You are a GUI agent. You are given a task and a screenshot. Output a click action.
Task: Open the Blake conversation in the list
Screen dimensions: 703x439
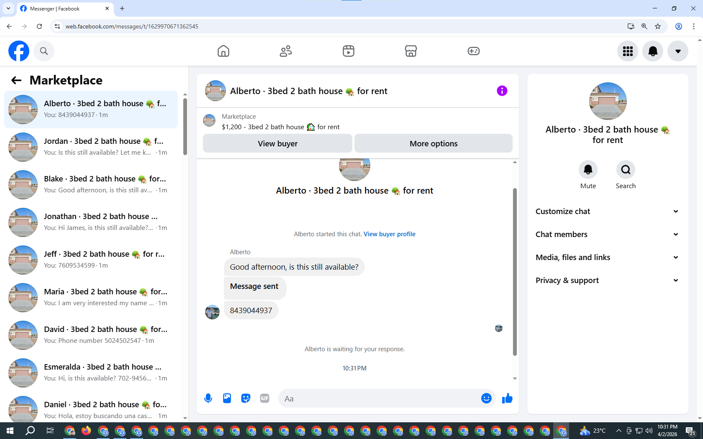(x=91, y=185)
